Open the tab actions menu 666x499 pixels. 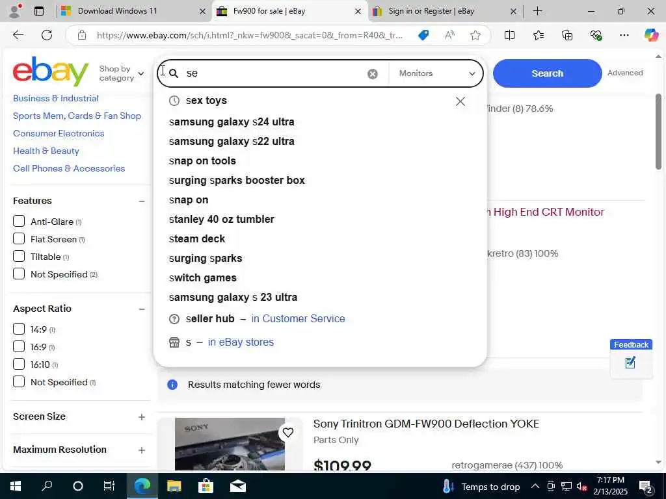[38, 11]
